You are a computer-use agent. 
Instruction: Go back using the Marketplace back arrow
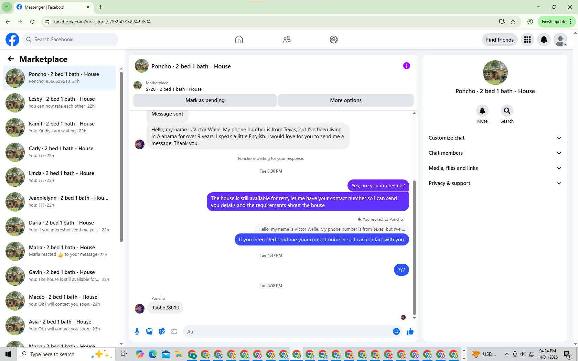(x=11, y=59)
